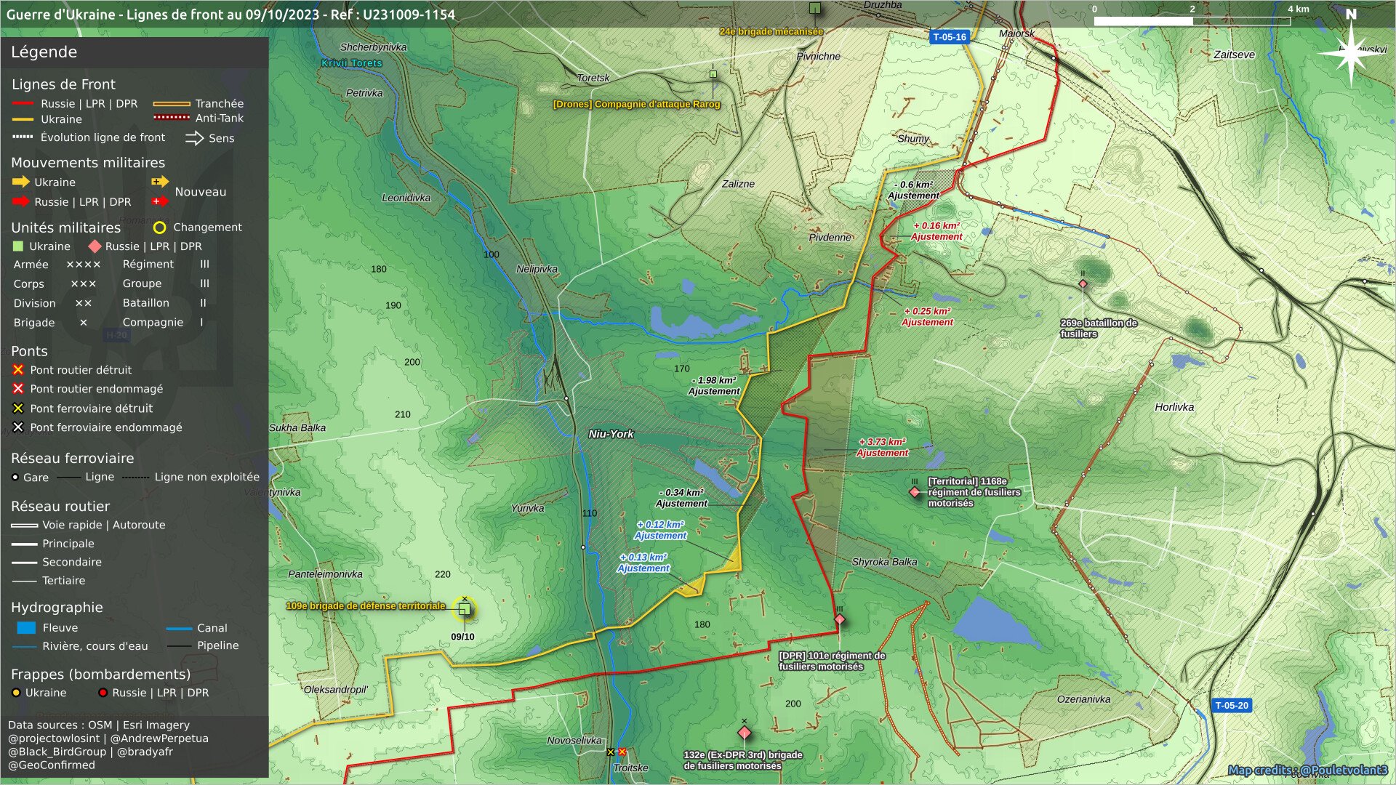
Task: Click the DPR 101e régiment diamond marker
Action: pyautogui.click(x=840, y=620)
